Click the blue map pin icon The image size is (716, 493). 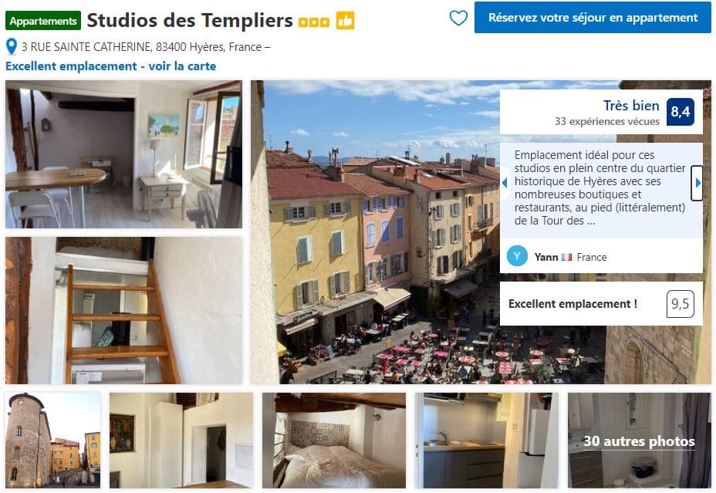click(x=12, y=46)
